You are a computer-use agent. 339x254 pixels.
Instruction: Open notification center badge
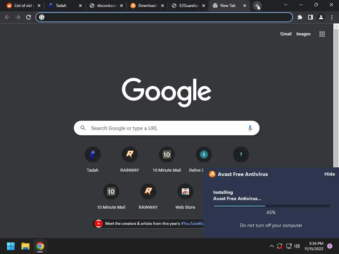pyautogui.click(x=330, y=246)
